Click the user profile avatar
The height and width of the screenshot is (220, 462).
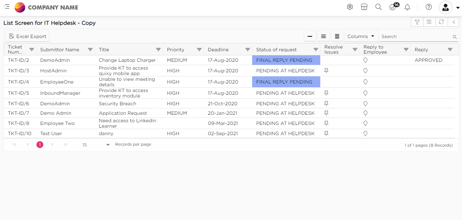pos(446,7)
